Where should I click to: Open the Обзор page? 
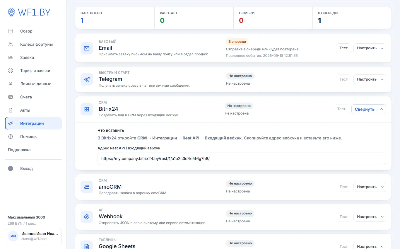[x=33, y=31]
